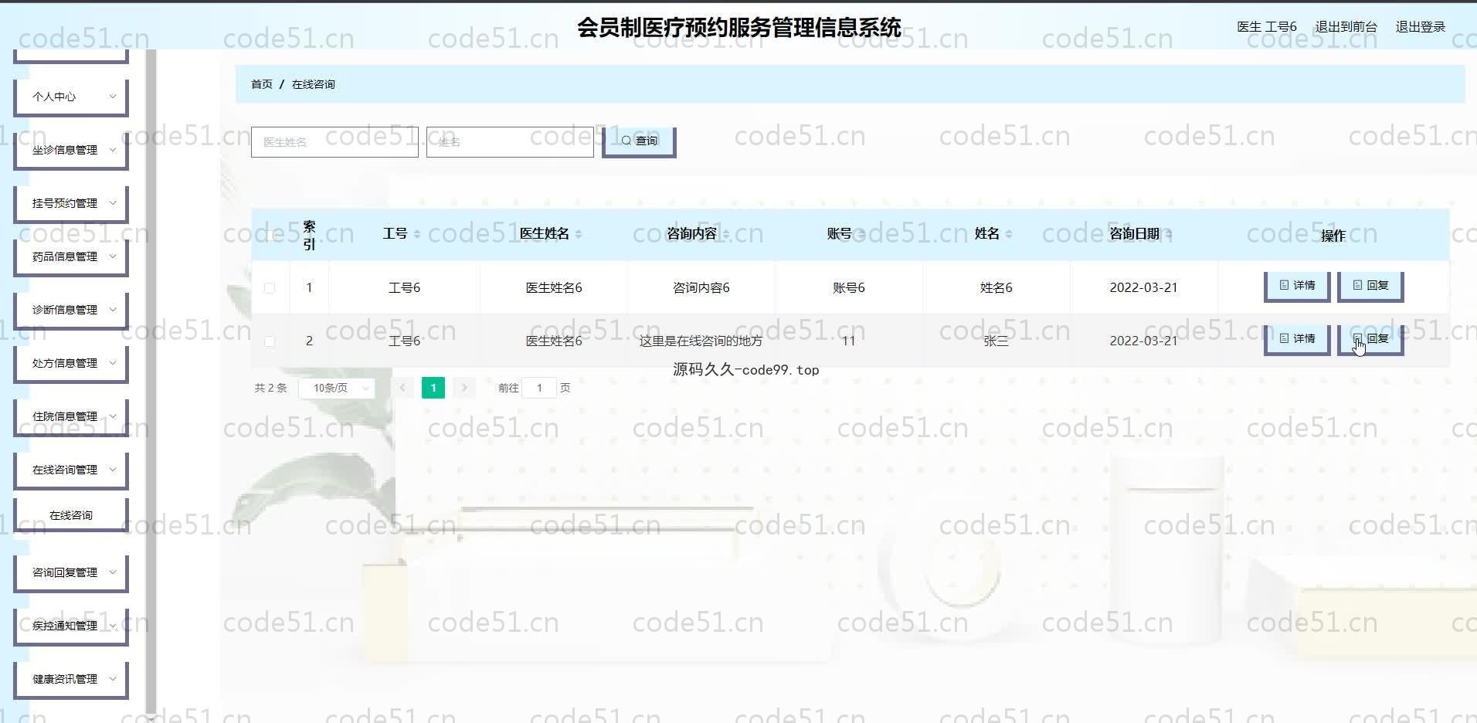Select the 在线咨询 submenu item

click(71, 515)
